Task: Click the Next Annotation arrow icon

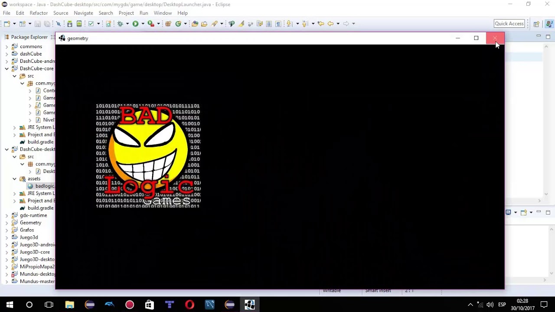Action: pos(289,24)
